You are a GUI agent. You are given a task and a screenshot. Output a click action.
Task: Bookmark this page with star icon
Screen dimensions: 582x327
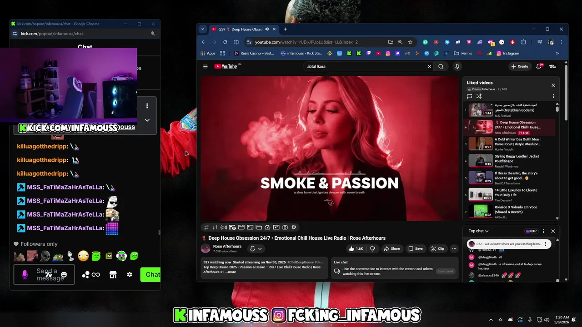pos(410,42)
